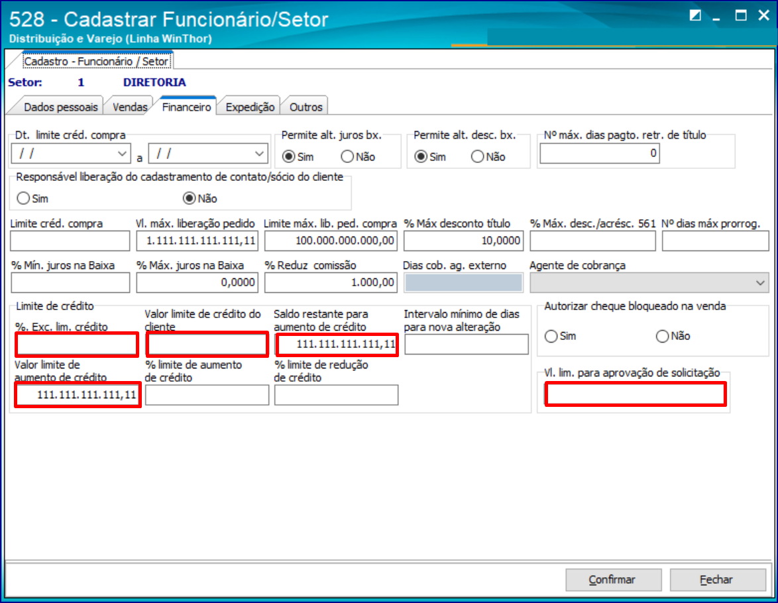The image size is (778, 603).
Task: Focus the Valor limite de crédito do cliente field
Action: [x=207, y=345]
